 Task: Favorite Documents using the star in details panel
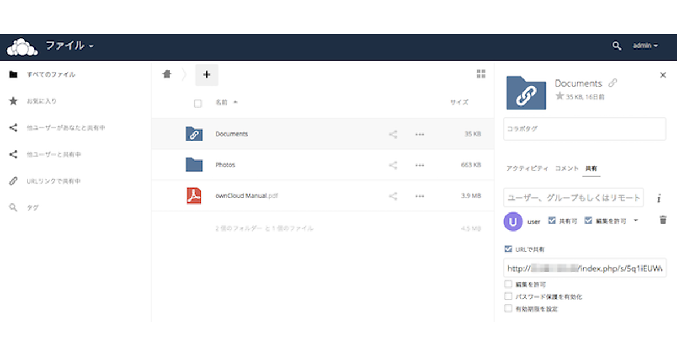[x=560, y=96]
